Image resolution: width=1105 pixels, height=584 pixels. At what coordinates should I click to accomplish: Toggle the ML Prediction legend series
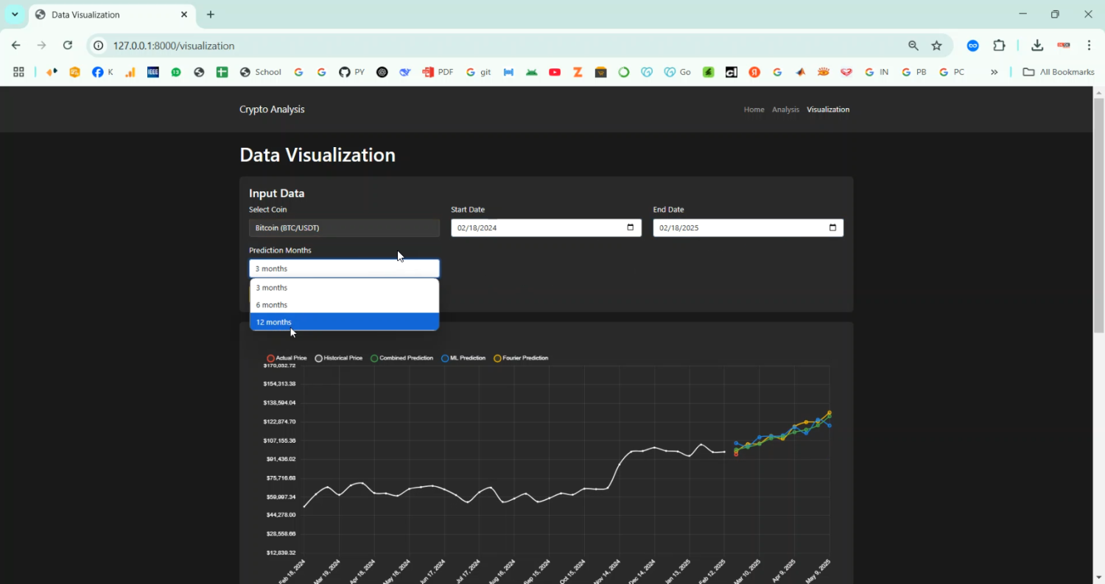click(463, 358)
